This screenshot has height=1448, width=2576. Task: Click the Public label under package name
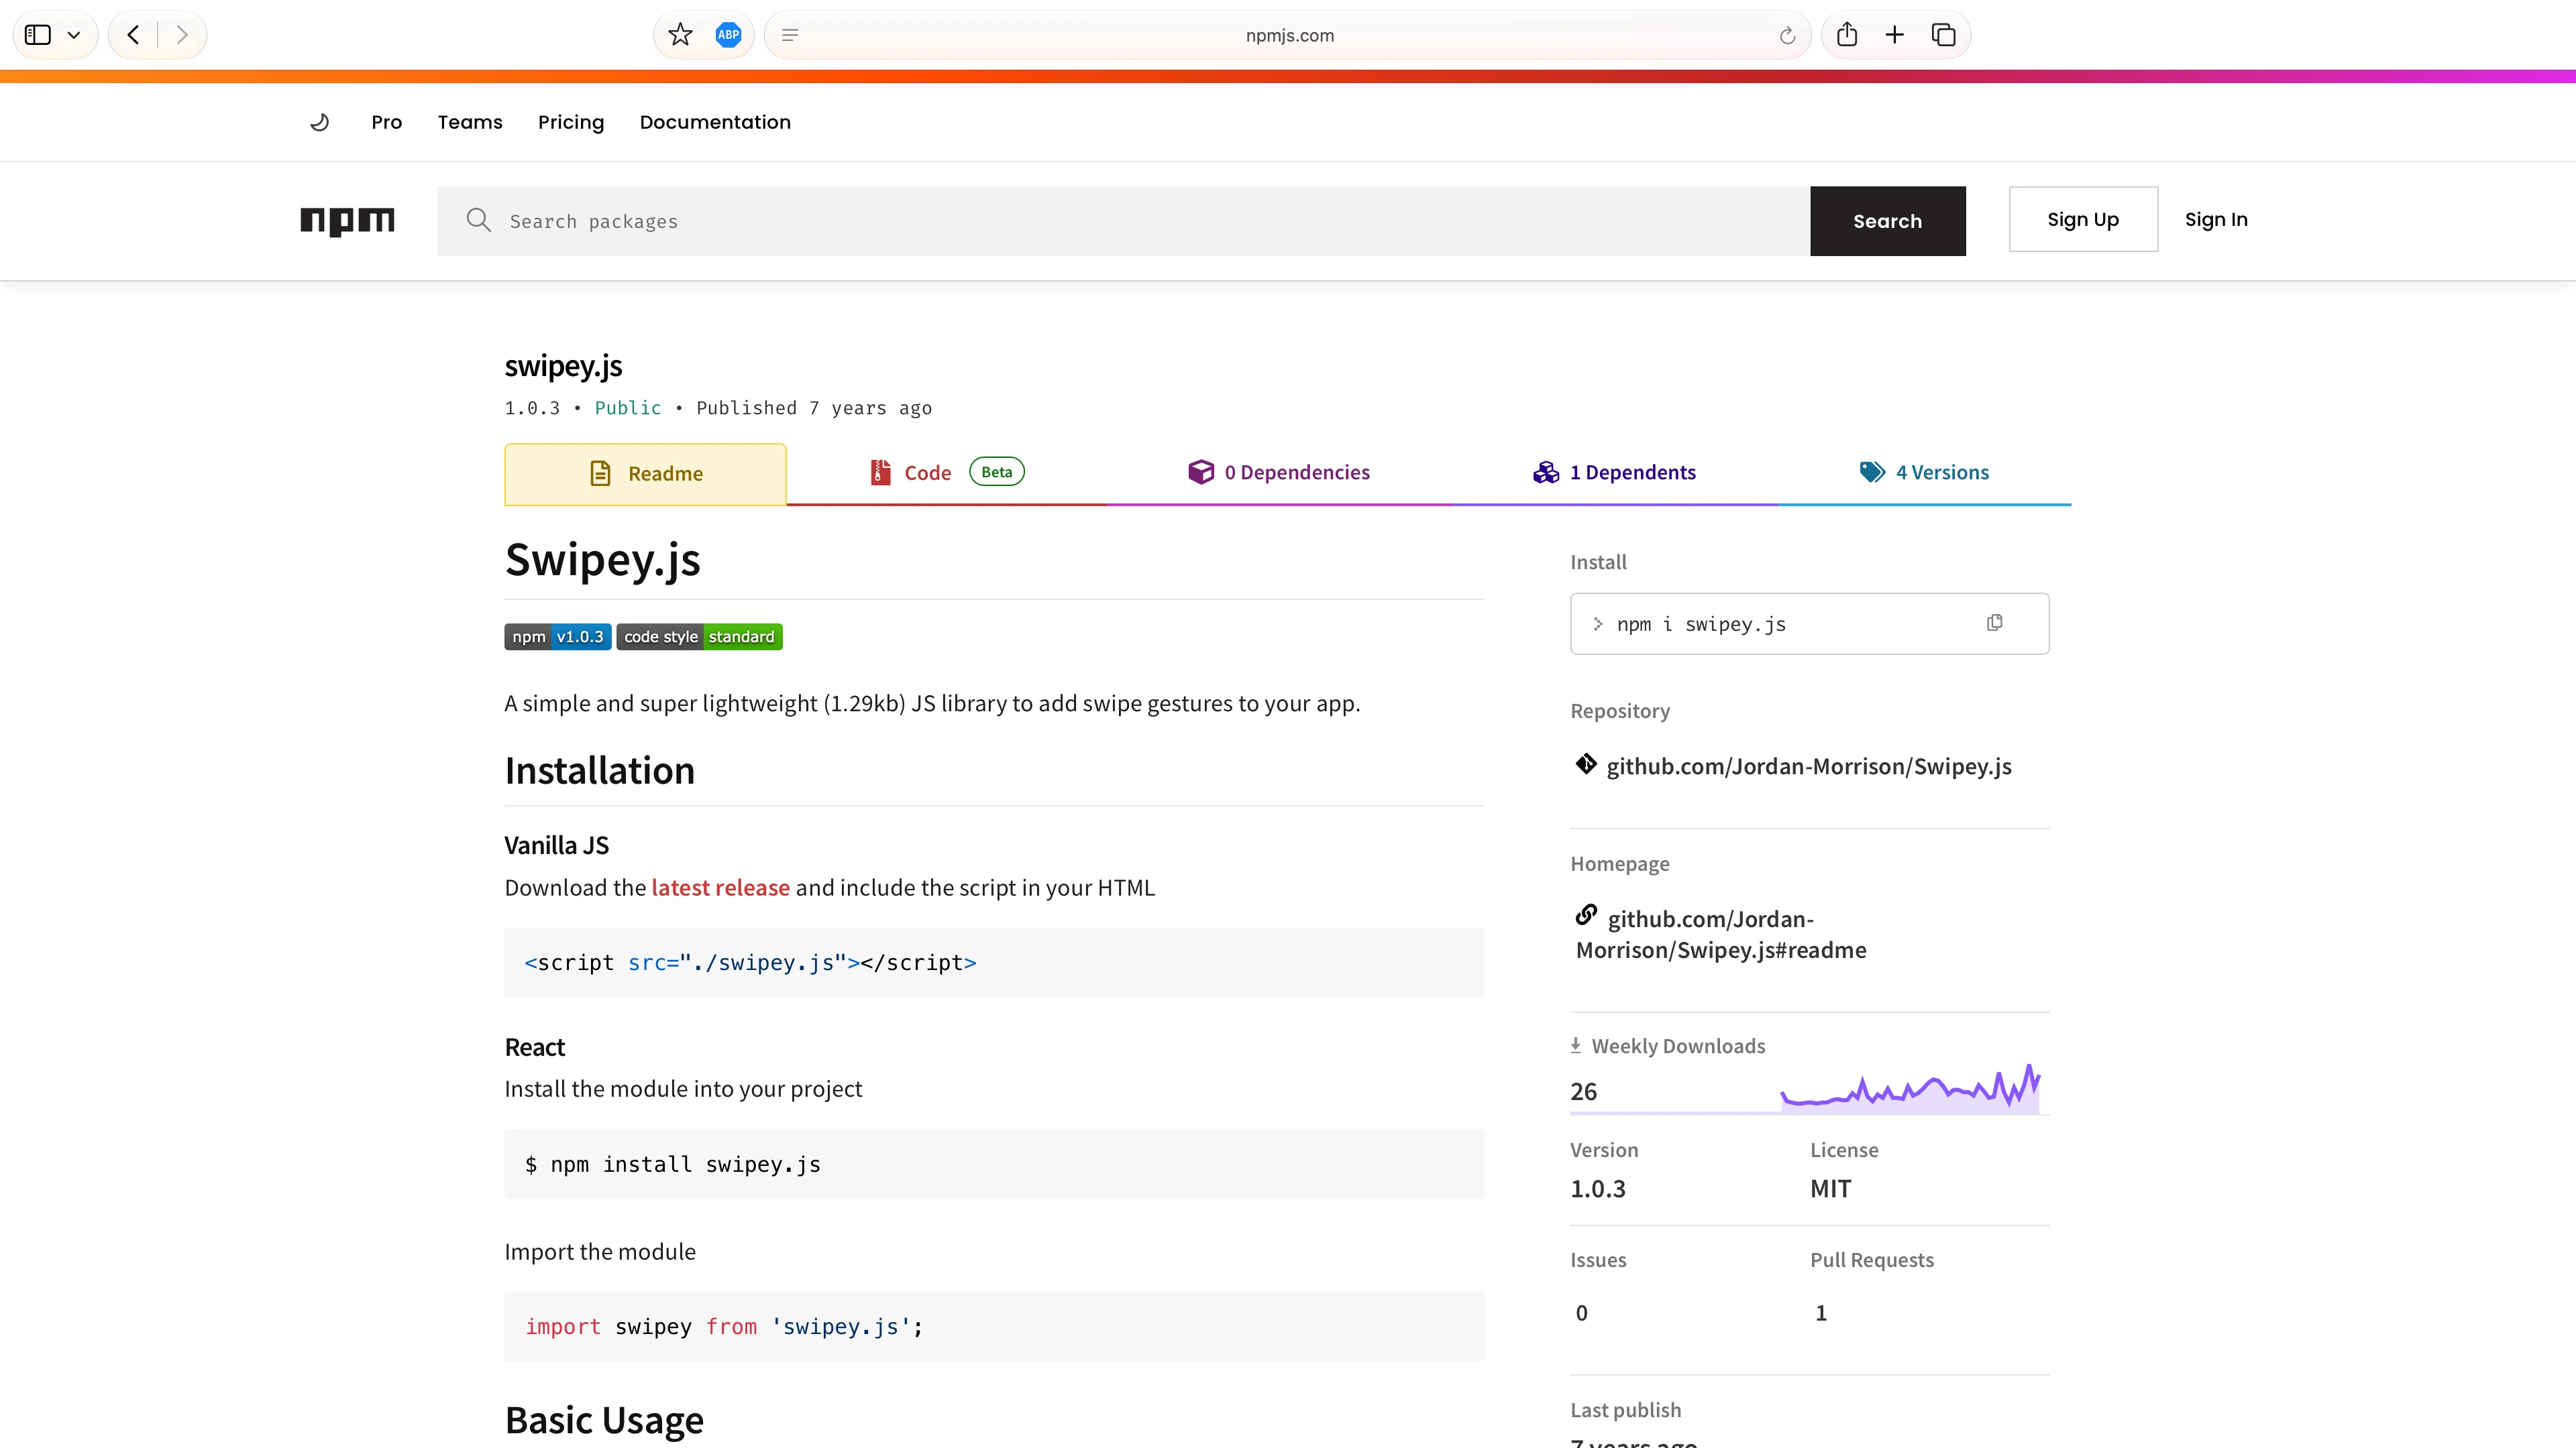628,408
